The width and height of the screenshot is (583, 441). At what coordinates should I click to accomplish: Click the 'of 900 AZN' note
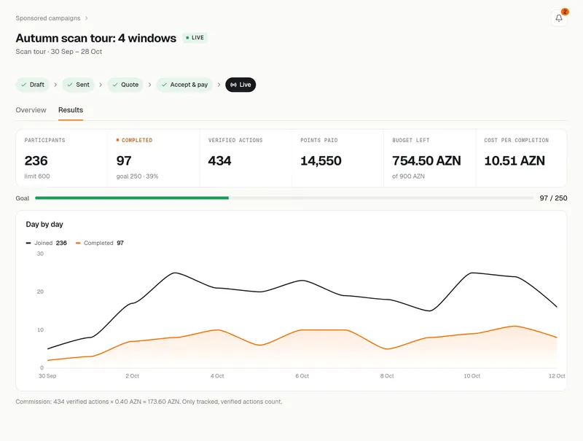pos(408,176)
